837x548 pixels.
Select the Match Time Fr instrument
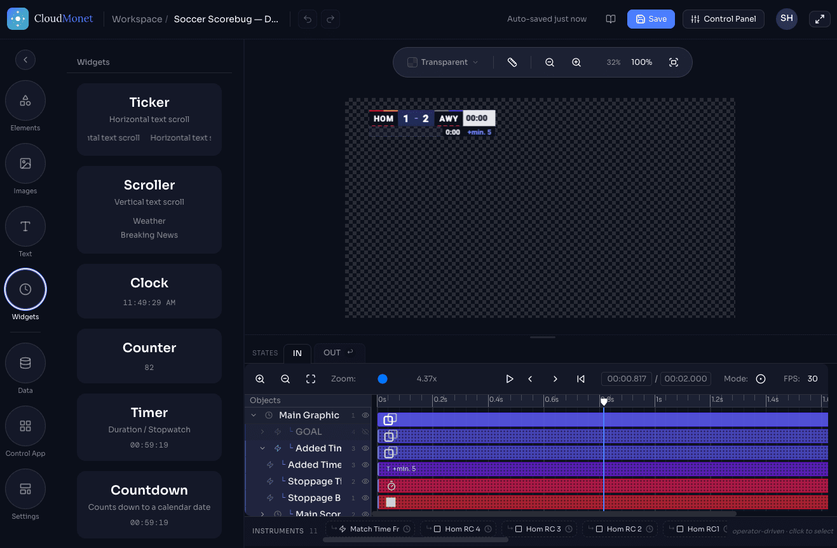(x=371, y=529)
